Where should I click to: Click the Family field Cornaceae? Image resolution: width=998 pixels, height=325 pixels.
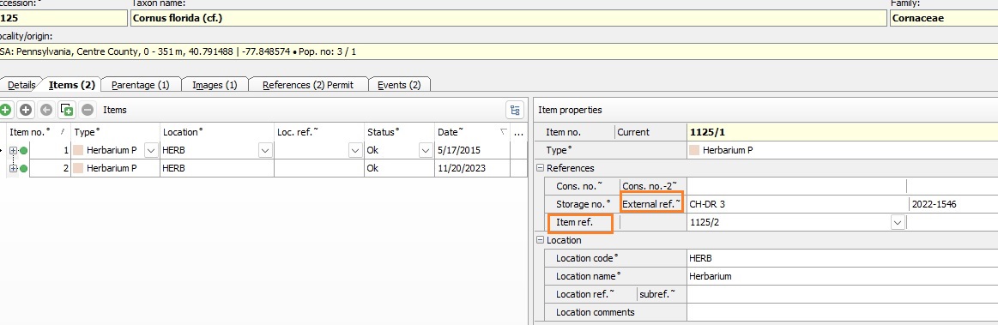point(943,18)
